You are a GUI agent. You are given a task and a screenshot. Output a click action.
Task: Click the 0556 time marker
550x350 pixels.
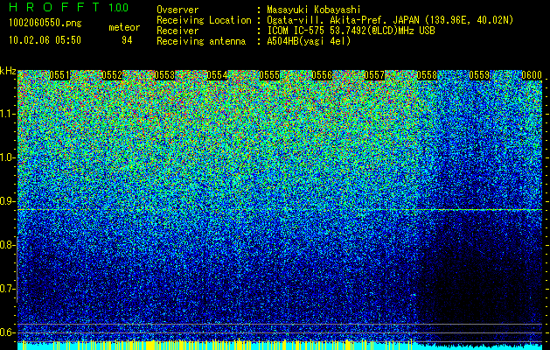click(x=322, y=75)
